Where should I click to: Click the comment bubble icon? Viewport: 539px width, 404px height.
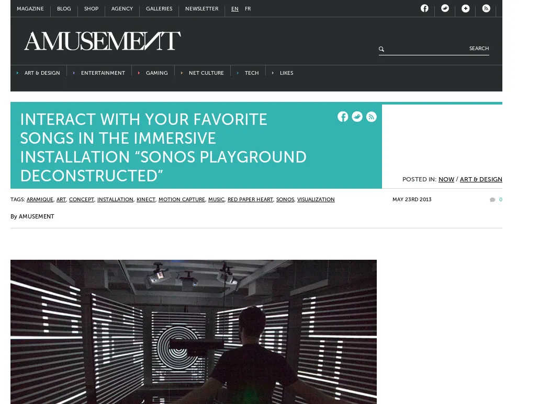(492, 200)
